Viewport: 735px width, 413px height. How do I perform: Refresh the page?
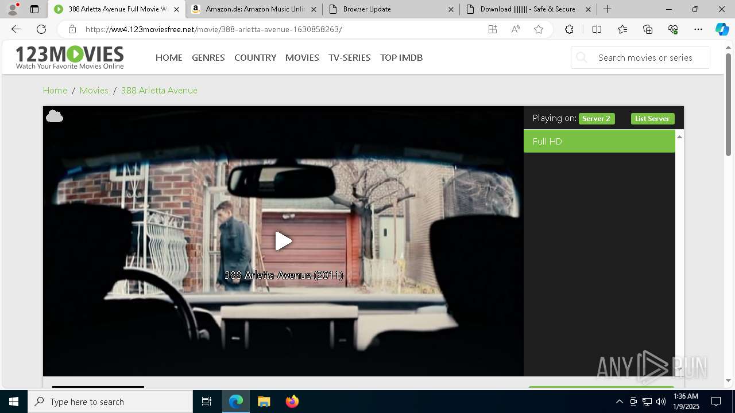coord(41,29)
